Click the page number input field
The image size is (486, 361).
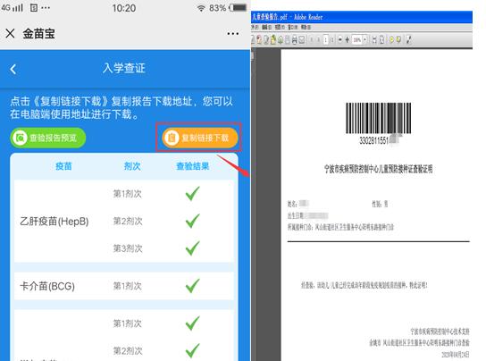(326, 39)
